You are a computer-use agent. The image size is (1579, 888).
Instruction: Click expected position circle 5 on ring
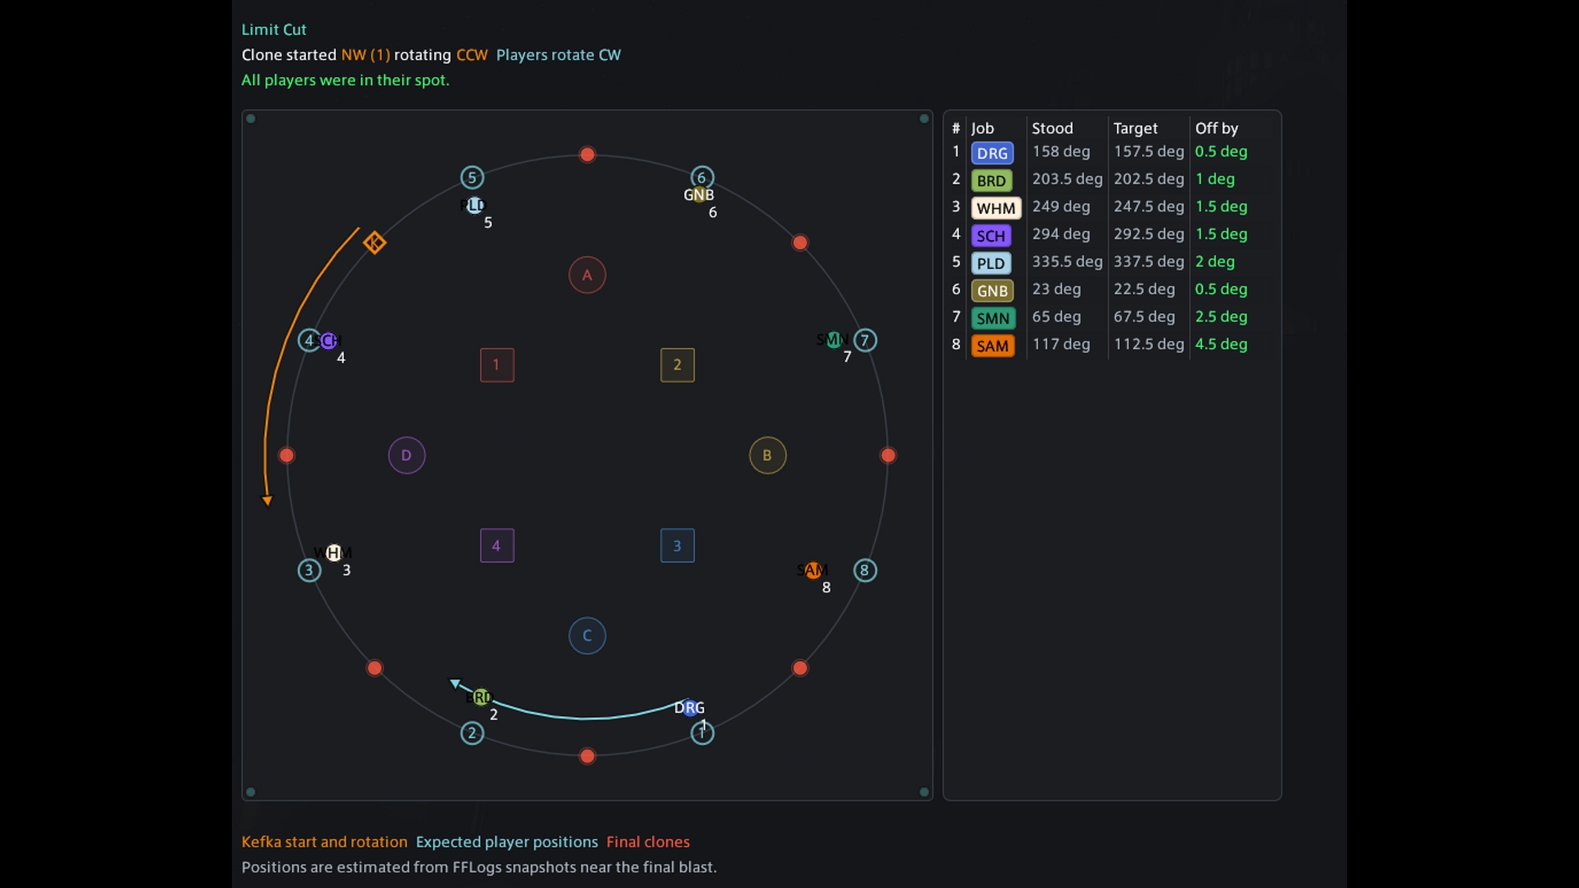(472, 177)
